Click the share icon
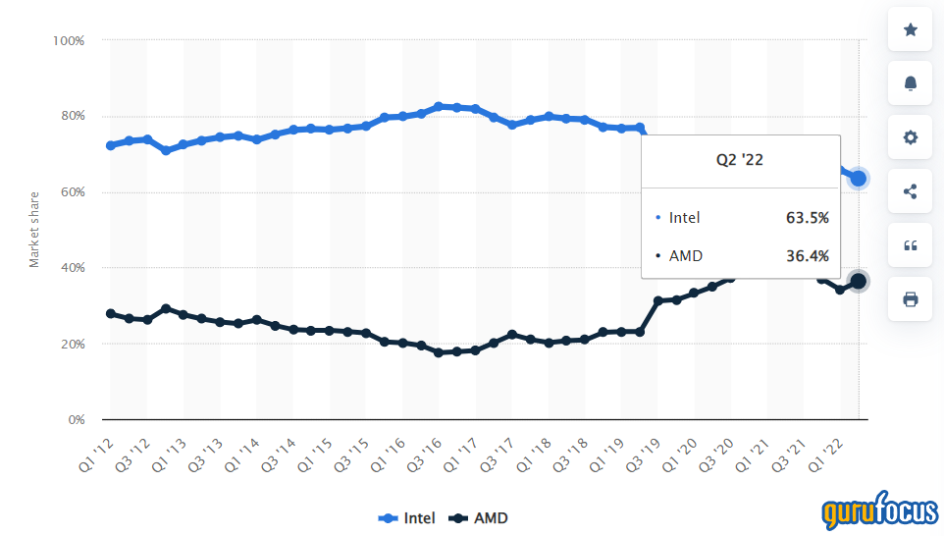The width and height of the screenshot is (944, 536). click(x=910, y=191)
